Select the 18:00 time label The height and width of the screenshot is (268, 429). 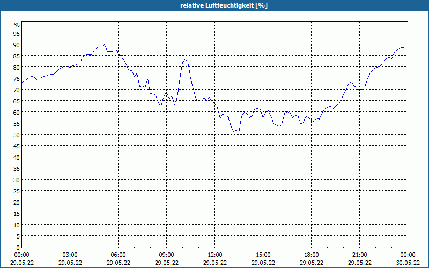[312, 255]
